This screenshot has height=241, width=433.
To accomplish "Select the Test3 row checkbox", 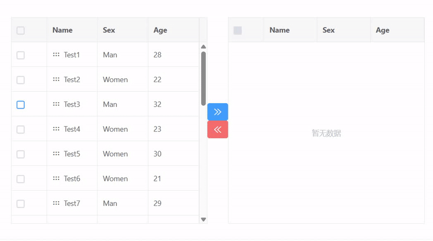I will coord(21,105).
